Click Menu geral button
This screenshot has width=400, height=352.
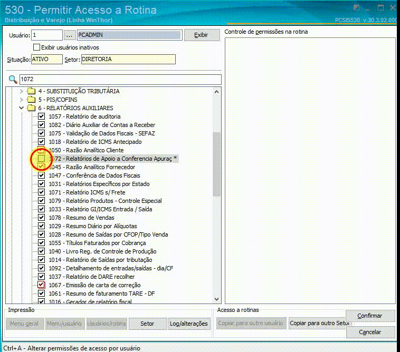(x=24, y=324)
